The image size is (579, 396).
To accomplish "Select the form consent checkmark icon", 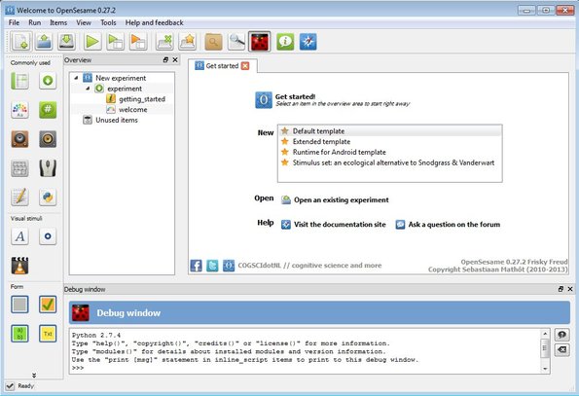I will pyautogui.click(x=48, y=305).
